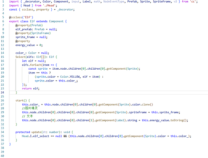Click 'extends' keyword in the class declaration
Image resolution: width=208 pixels, height=158 pixels.
(x=42, y=21)
